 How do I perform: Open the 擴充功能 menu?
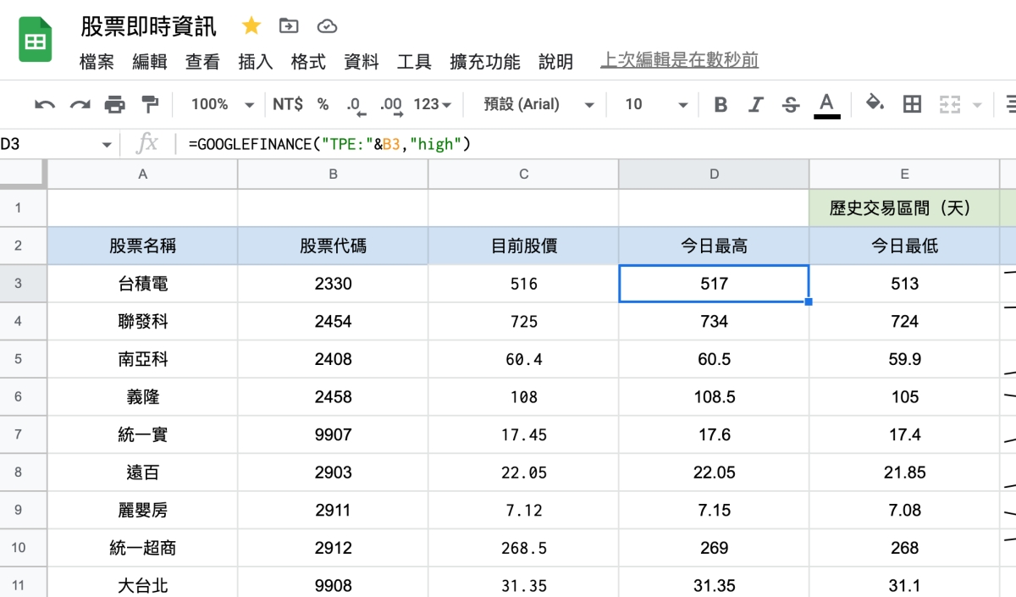coord(484,62)
